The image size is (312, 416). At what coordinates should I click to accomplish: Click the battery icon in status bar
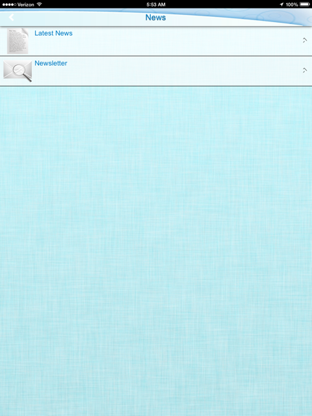305,5
